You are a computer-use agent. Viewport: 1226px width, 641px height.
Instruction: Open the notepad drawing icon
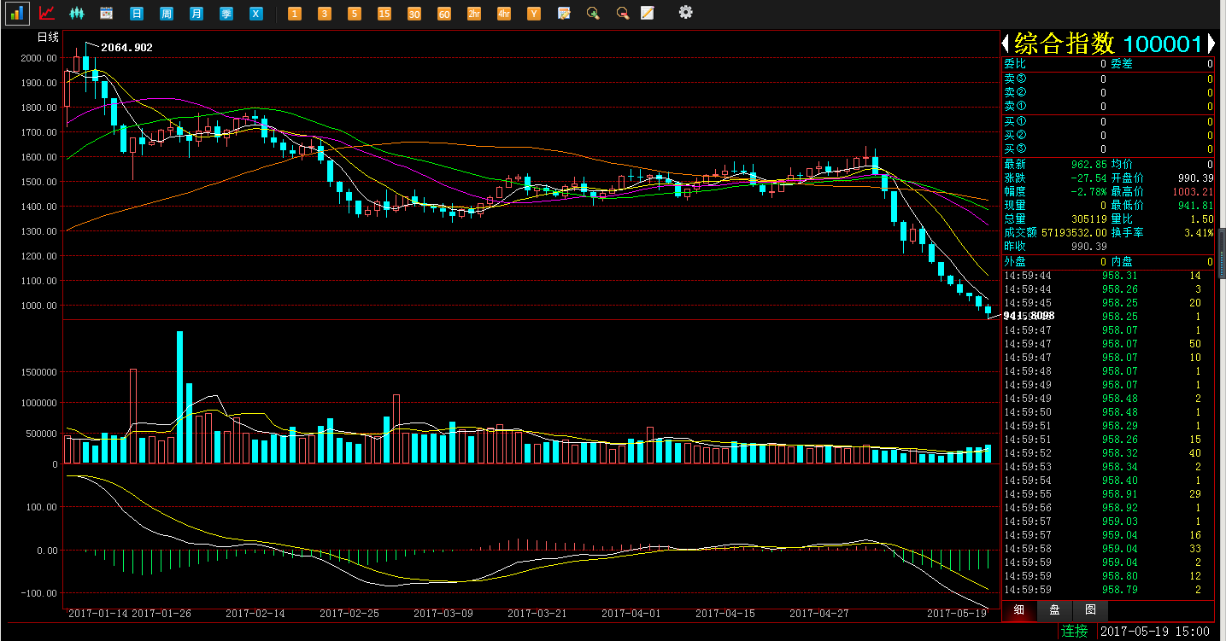(x=648, y=13)
